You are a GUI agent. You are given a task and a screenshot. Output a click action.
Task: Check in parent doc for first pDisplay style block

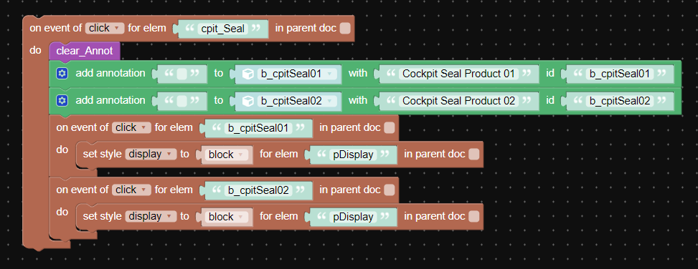(473, 154)
